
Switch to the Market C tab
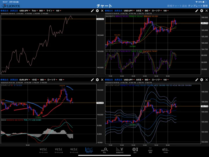tap(74, 150)
